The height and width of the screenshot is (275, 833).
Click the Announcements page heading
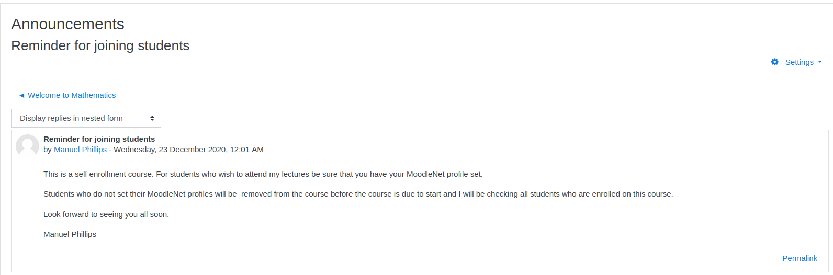(67, 24)
